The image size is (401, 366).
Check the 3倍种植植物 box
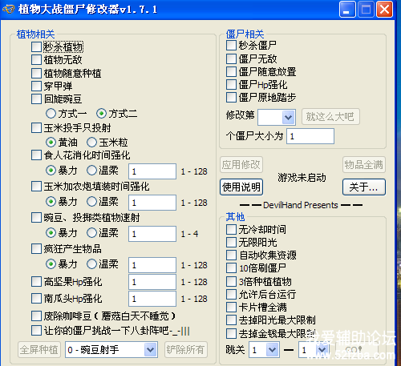pos(231,281)
